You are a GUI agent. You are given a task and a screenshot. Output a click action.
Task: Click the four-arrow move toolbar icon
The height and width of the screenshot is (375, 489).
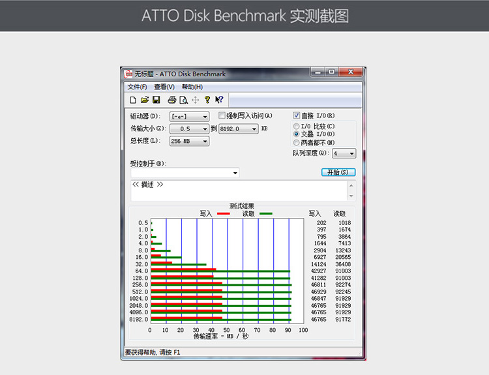pyautogui.click(x=195, y=100)
